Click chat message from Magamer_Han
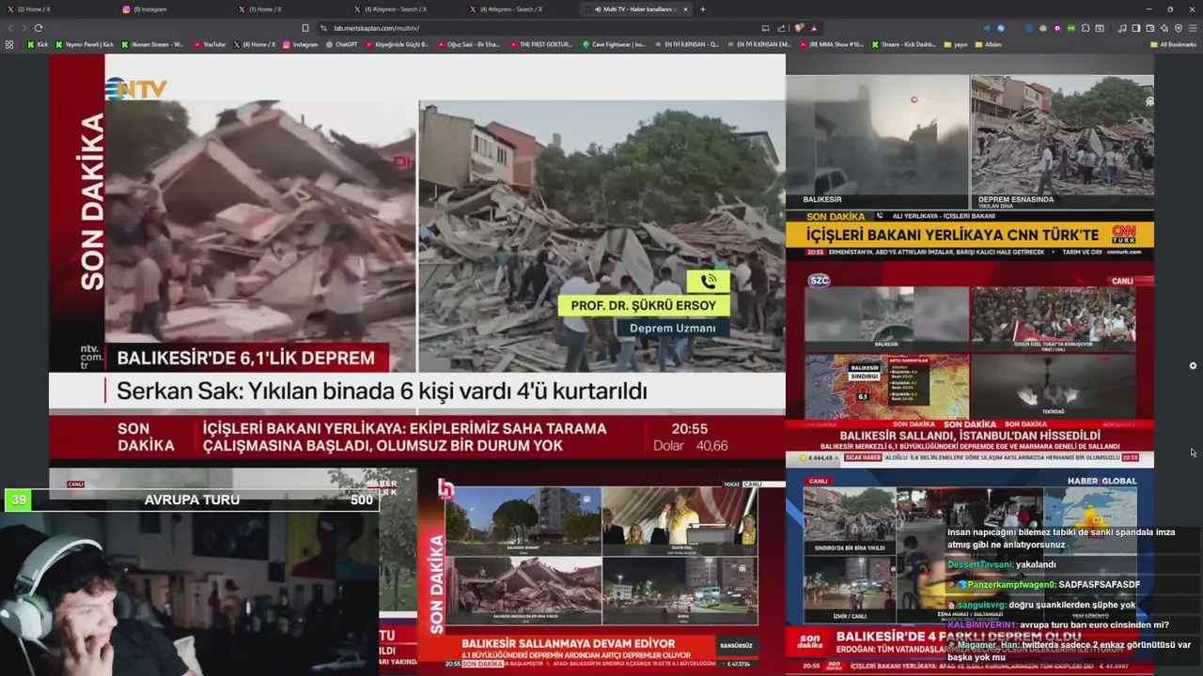The image size is (1203, 676). [x=1069, y=651]
